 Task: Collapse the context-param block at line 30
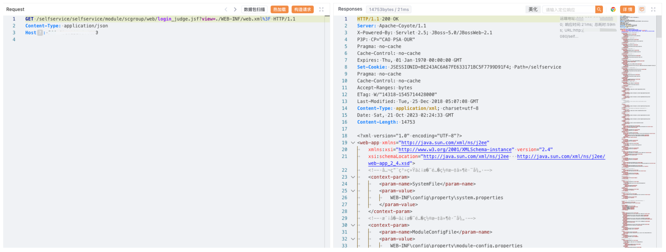coord(353,225)
